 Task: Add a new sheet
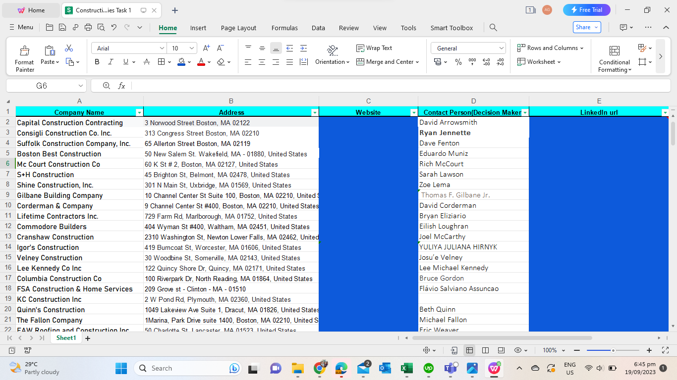click(x=88, y=338)
